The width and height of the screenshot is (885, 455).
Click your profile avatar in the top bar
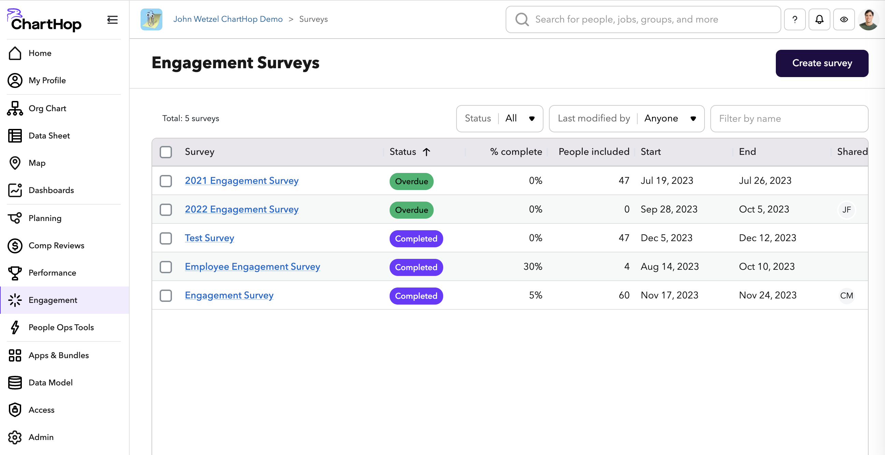tap(869, 19)
